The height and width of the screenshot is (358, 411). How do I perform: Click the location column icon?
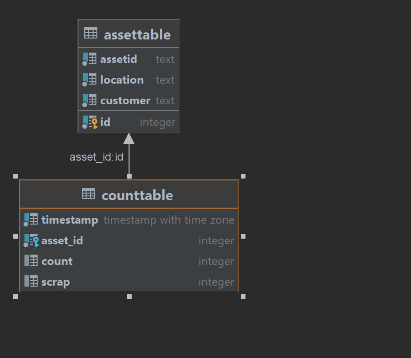coord(89,80)
